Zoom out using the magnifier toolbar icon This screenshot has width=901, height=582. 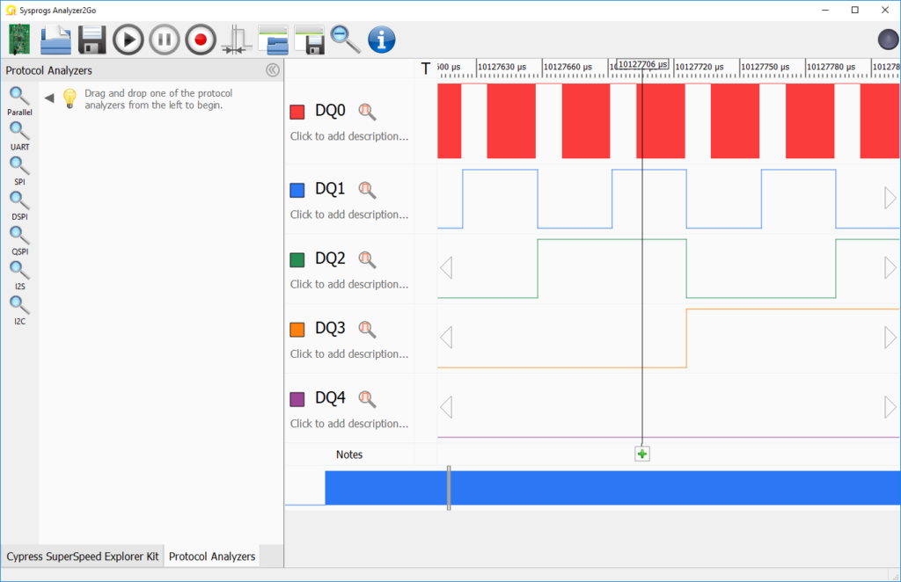(345, 39)
